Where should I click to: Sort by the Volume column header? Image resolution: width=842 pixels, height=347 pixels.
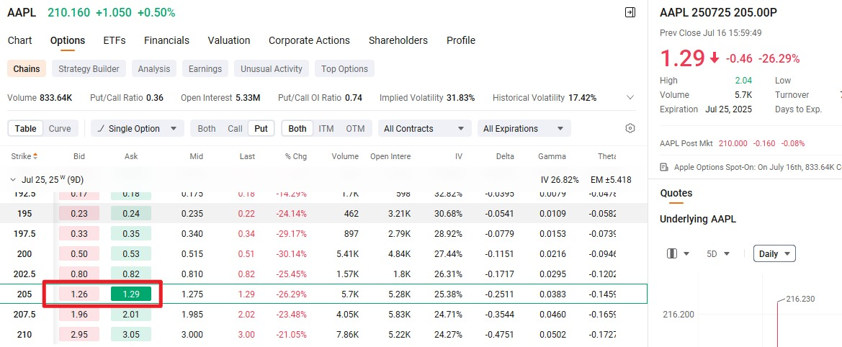(x=345, y=157)
